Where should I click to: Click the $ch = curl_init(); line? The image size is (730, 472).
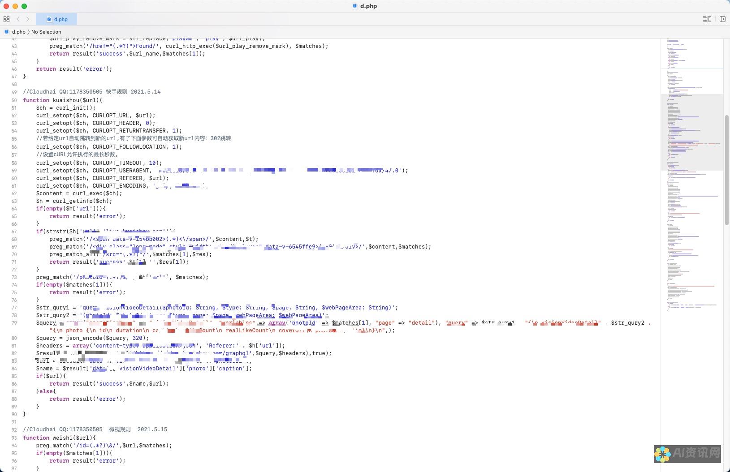(66, 108)
